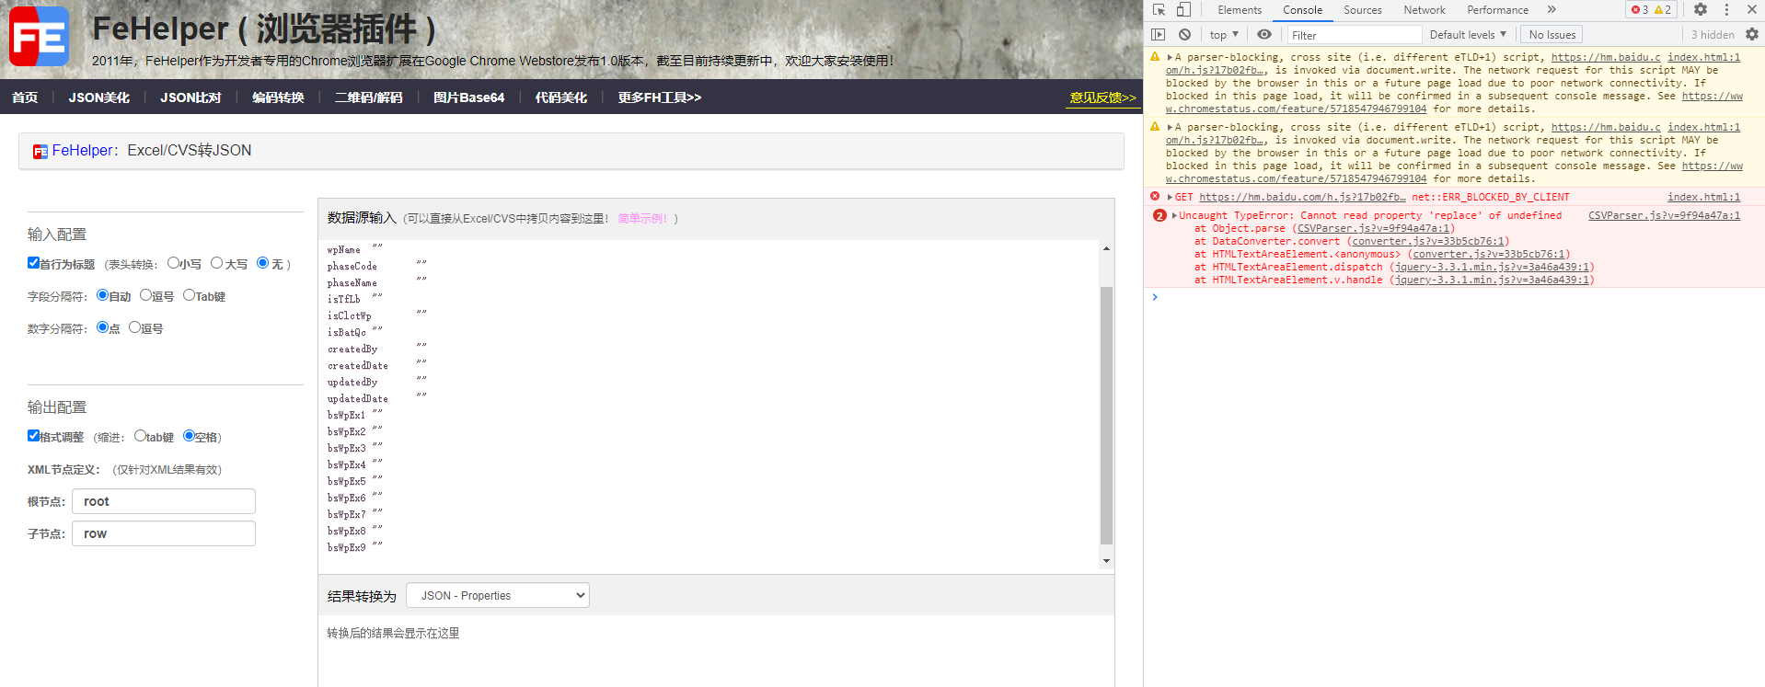Click the 子节点 row input field

tap(164, 533)
